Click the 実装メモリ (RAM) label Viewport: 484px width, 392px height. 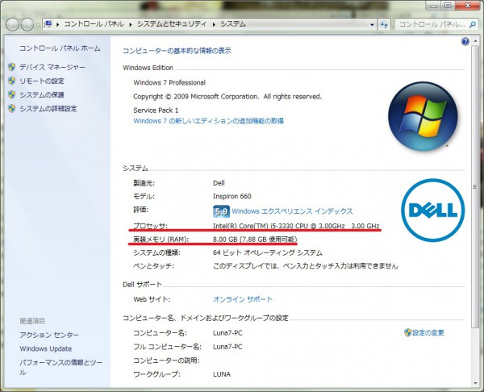pos(161,240)
